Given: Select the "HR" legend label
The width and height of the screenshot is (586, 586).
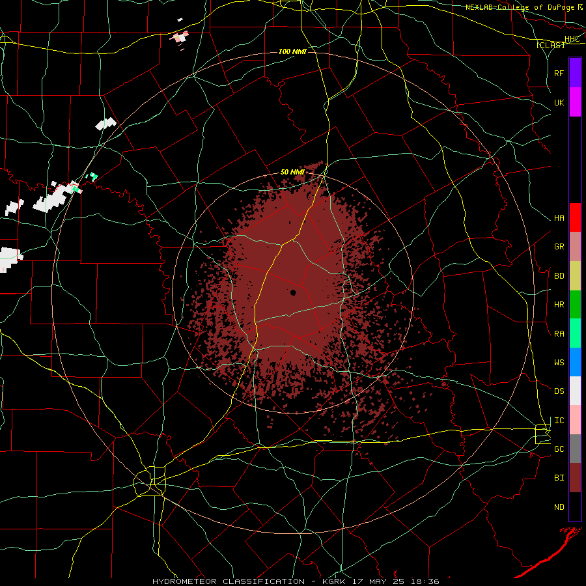Looking at the screenshot, I should pos(559,305).
